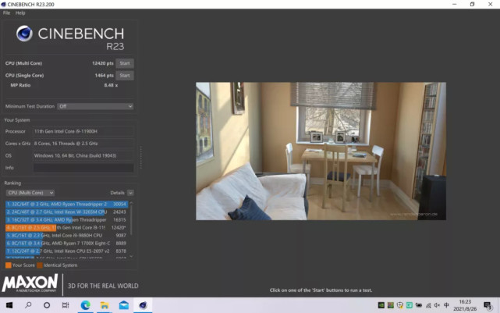Check the battery status tray icon
This screenshot has height=313, width=500.
tap(419, 305)
